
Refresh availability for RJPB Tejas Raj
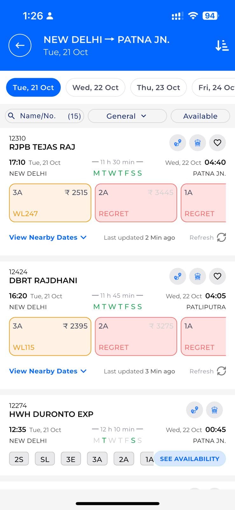point(221,237)
